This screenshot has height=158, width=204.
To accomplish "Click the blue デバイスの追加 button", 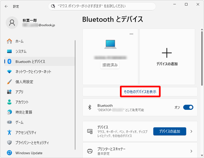I will click(x=170, y=131).
